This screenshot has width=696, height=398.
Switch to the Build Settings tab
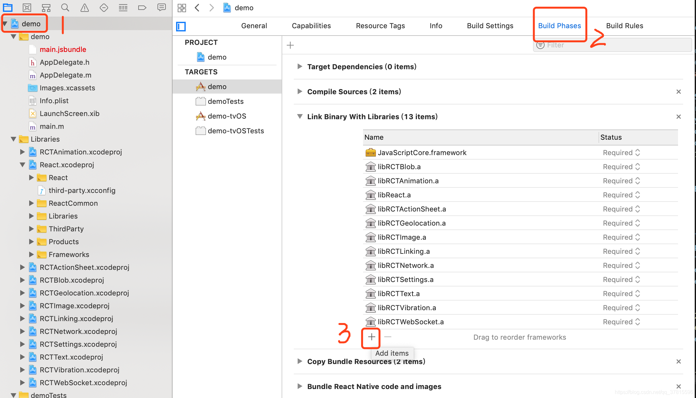click(x=490, y=26)
